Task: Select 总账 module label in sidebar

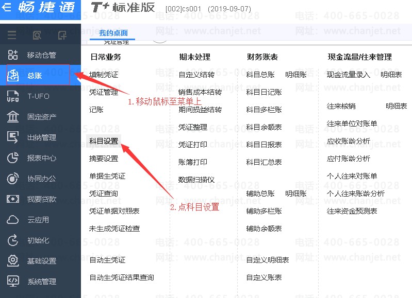Action: pyautogui.click(x=35, y=76)
